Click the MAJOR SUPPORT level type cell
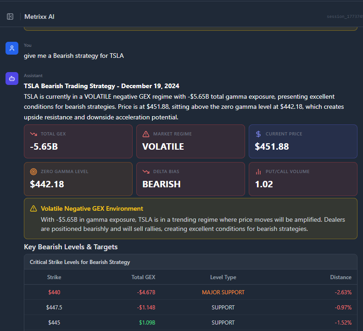The image size is (363, 331). pos(223,292)
